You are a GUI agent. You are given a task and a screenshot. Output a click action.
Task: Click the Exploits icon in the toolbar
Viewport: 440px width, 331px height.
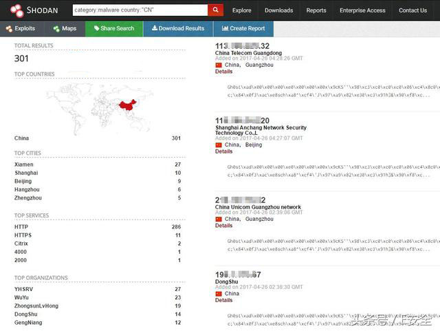click(9, 29)
